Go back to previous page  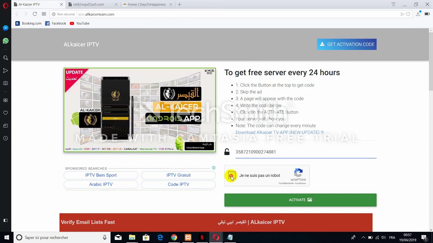17,14
